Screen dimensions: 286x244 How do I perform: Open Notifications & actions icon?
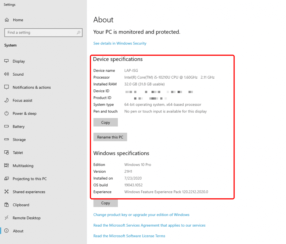(6, 87)
